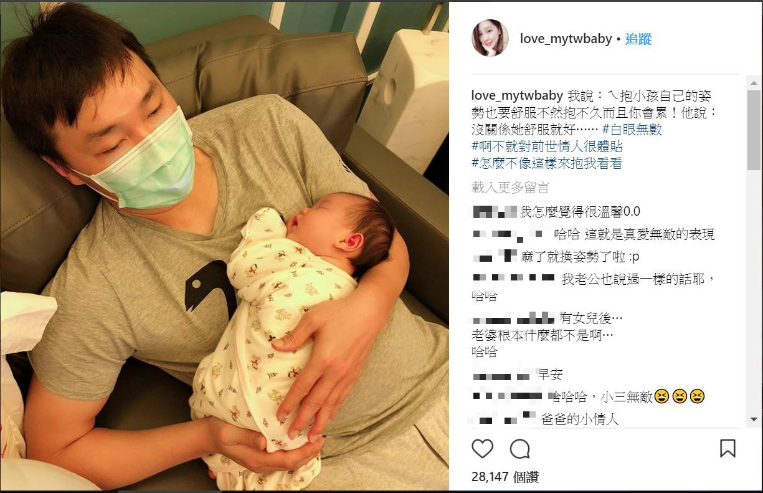Open commenter name beside 我怎麼覺得很溫馨0.0
Screen dimensions: 763x493
(495, 211)
